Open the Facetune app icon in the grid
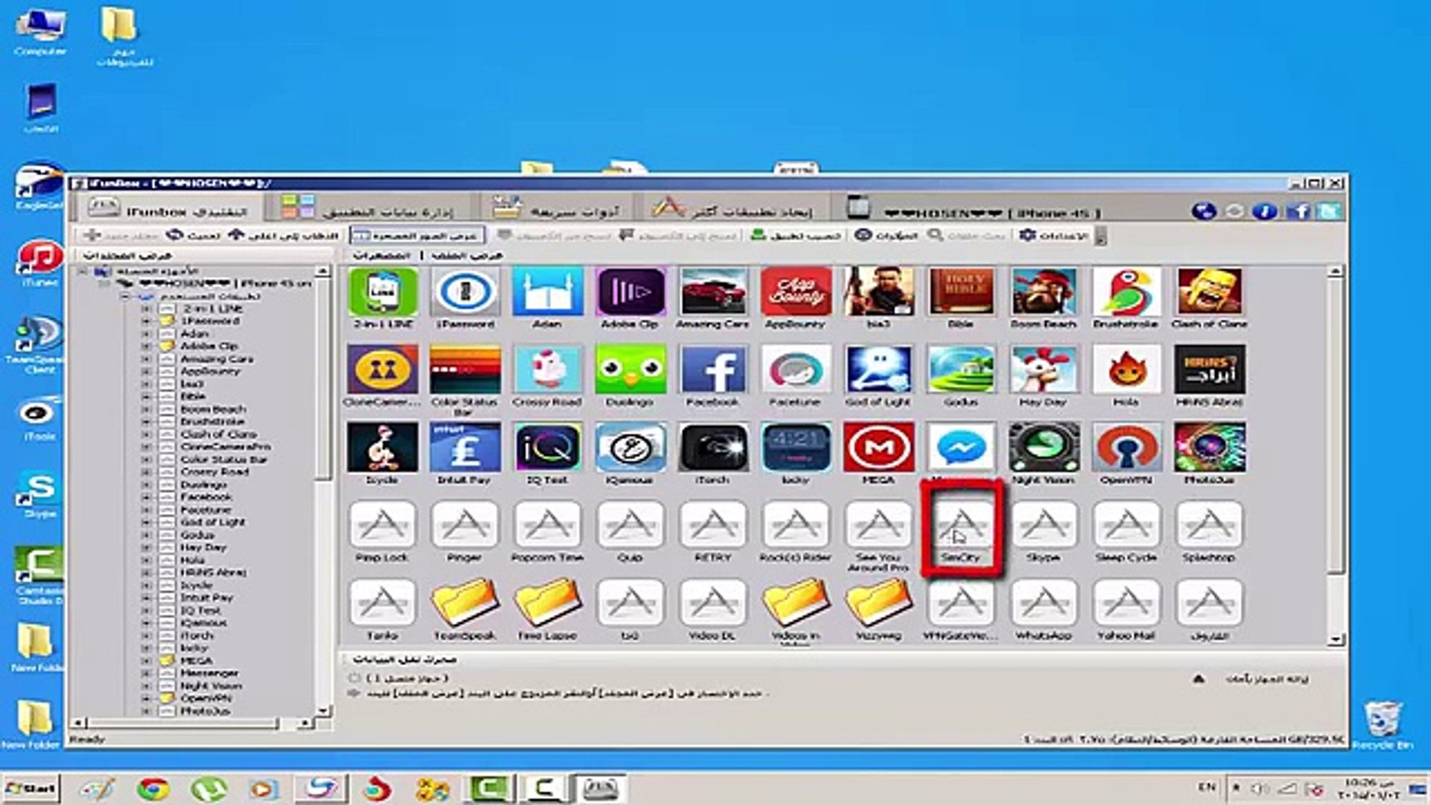This screenshot has width=1431, height=805. [x=795, y=369]
